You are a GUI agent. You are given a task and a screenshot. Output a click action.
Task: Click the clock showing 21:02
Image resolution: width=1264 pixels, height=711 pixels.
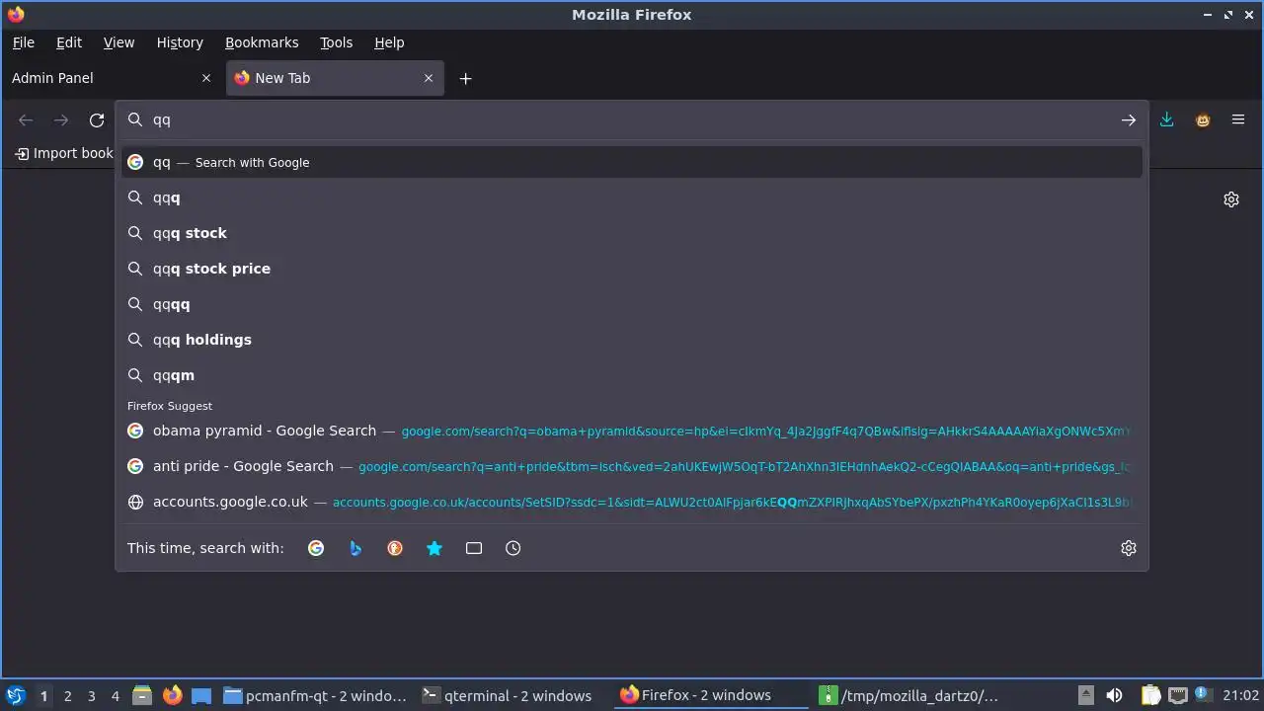point(1240,695)
